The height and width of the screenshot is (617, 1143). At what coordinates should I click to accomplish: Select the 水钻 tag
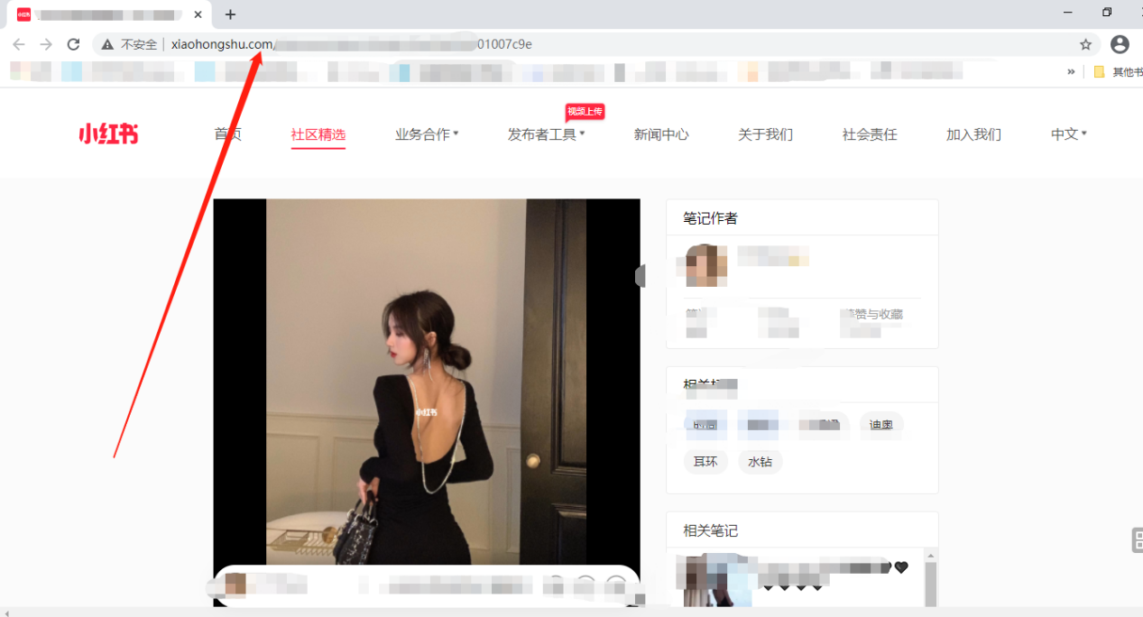pos(760,461)
